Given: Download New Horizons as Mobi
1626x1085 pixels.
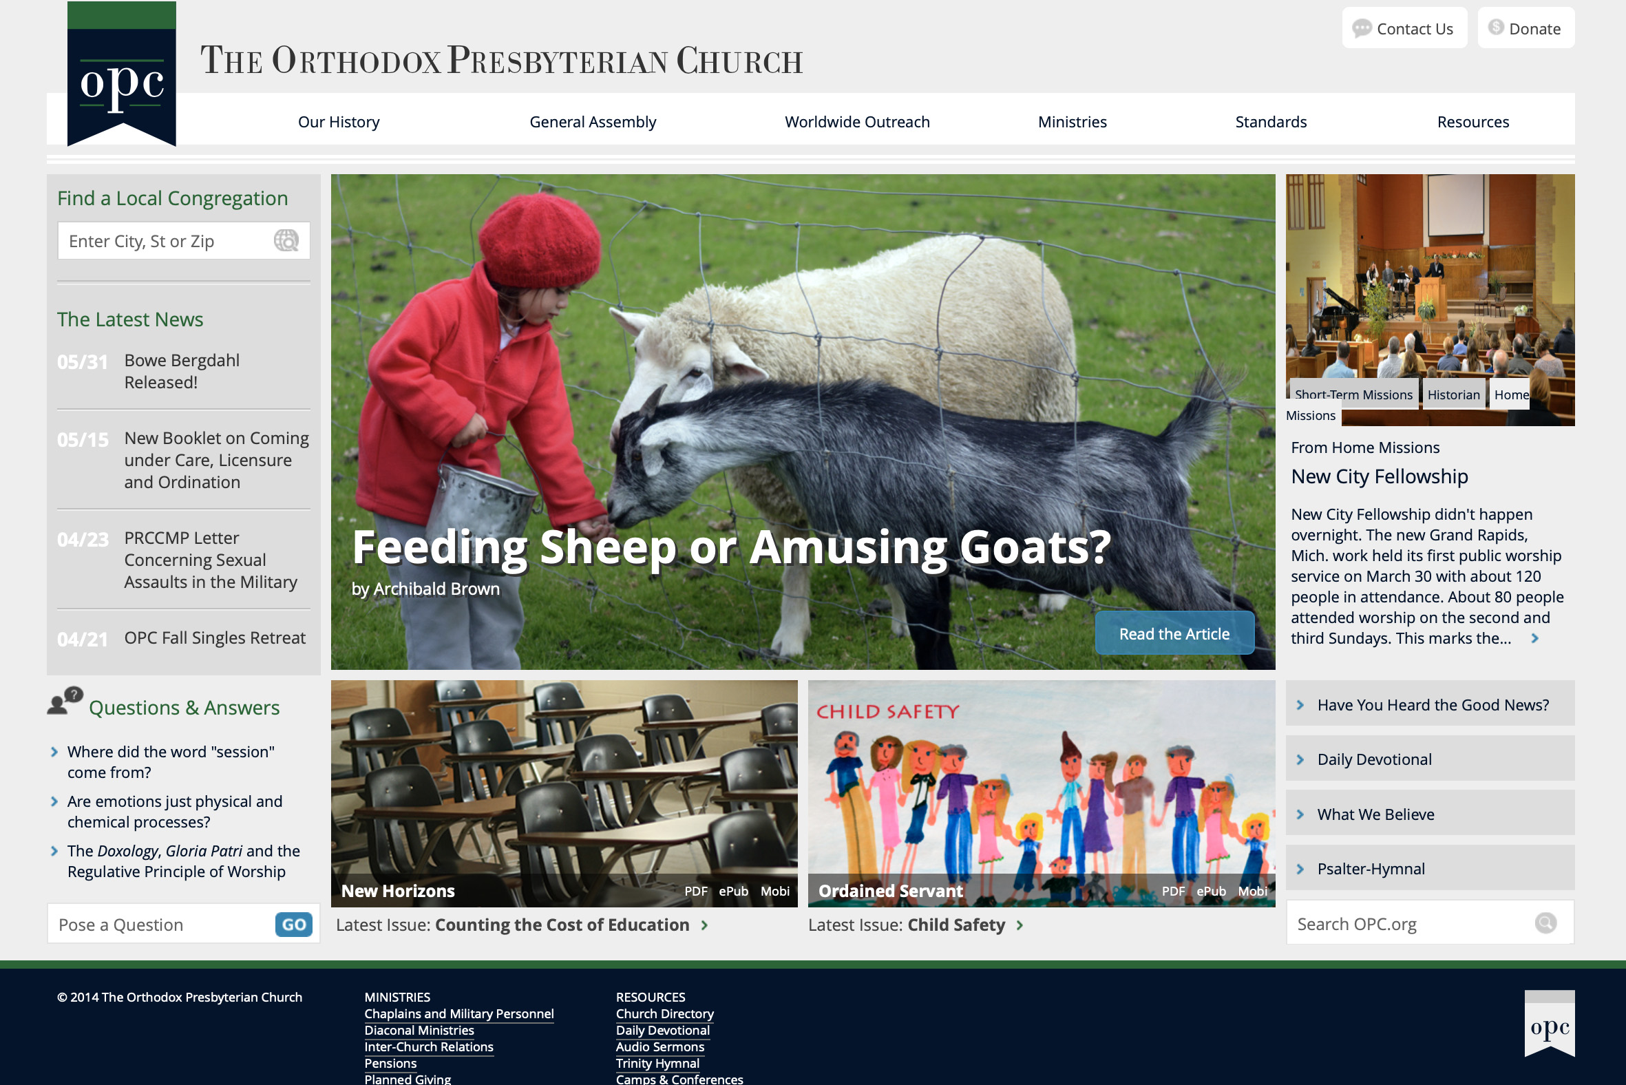Looking at the screenshot, I should coord(775,892).
